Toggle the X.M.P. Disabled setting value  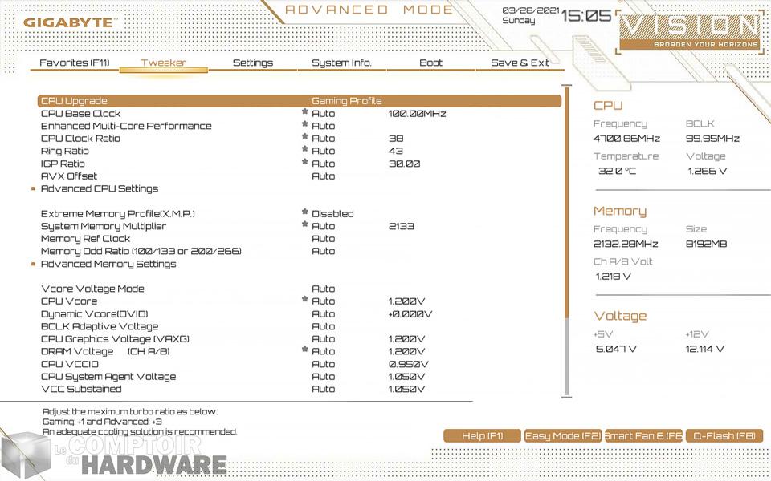coord(332,214)
